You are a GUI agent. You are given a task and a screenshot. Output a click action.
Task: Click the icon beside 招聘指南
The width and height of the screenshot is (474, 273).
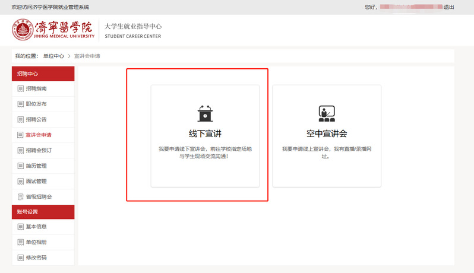(21, 88)
